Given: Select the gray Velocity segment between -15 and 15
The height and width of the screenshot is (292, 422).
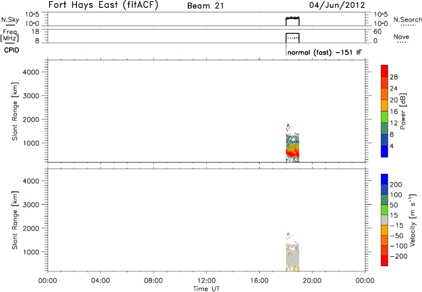Looking at the screenshot, I should coord(385,220).
